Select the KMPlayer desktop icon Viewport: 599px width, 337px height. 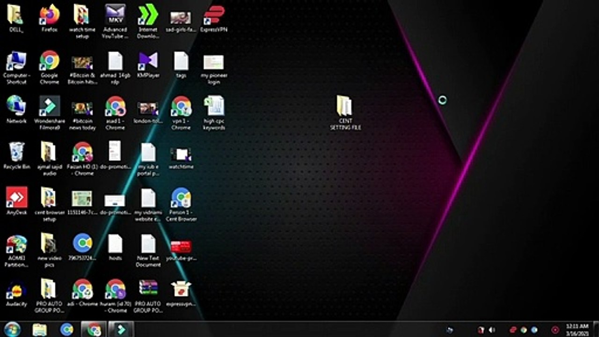coord(148,61)
